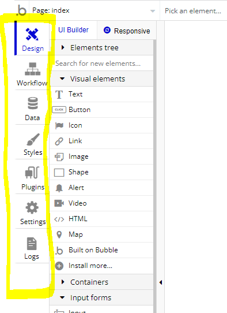Choose the Text label in elements
This screenshot has height=313, width=227.
75,94
